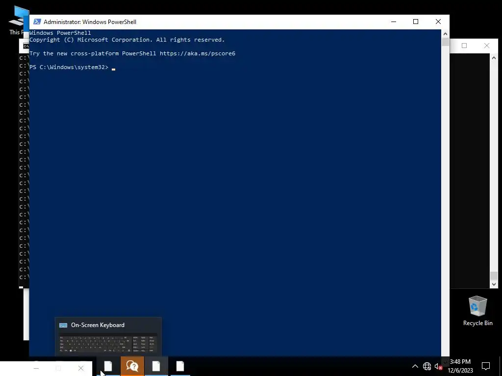Click the background console scrollbar down arrow
Viewport: 502px width, 376px height.
pyautogui.click(x=494, y=284)
